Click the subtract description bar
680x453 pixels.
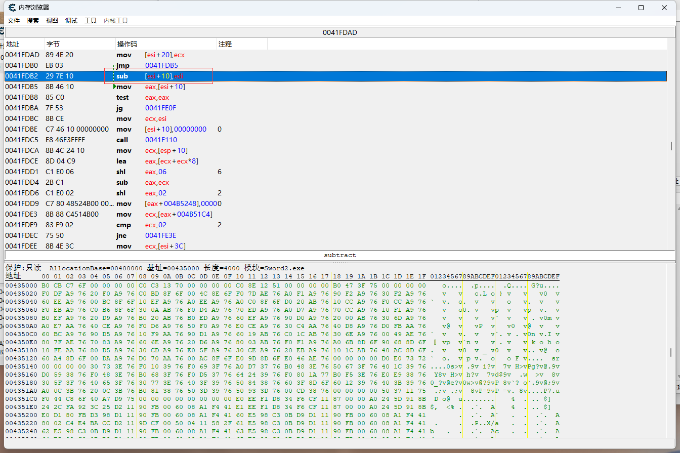pos(339,256)
